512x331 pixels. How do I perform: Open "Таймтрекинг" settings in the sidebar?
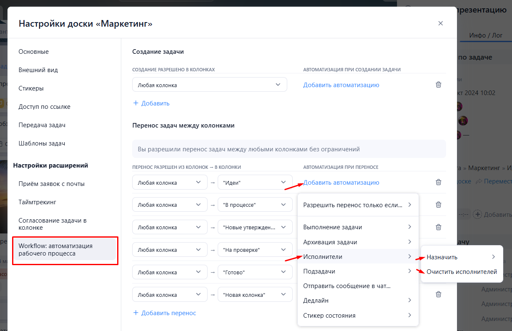(x=38, y=202)
